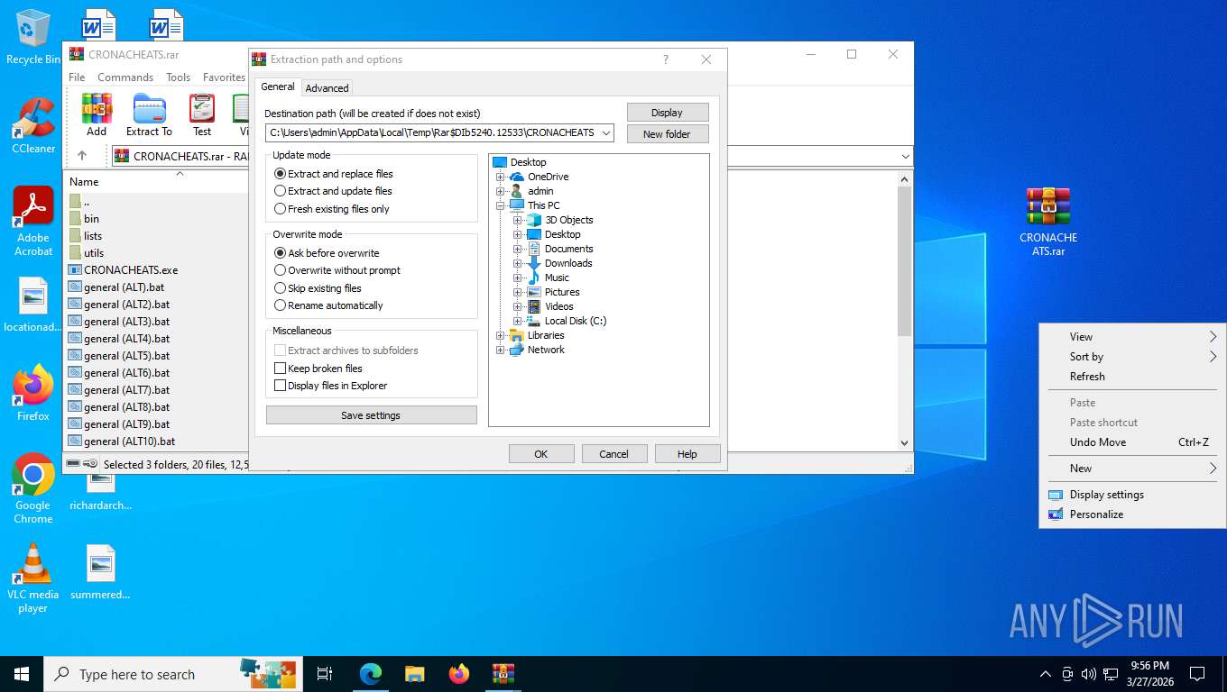Open the Google Chrome desktop shortcut

(33, 487)
